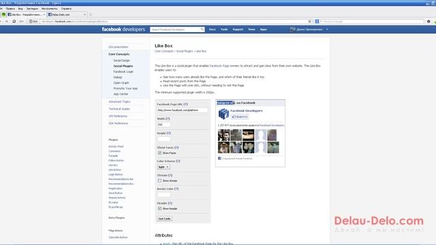Open the search engine dropdown arrow in browser
436x245 pixels.
click(x=321, y=21)
